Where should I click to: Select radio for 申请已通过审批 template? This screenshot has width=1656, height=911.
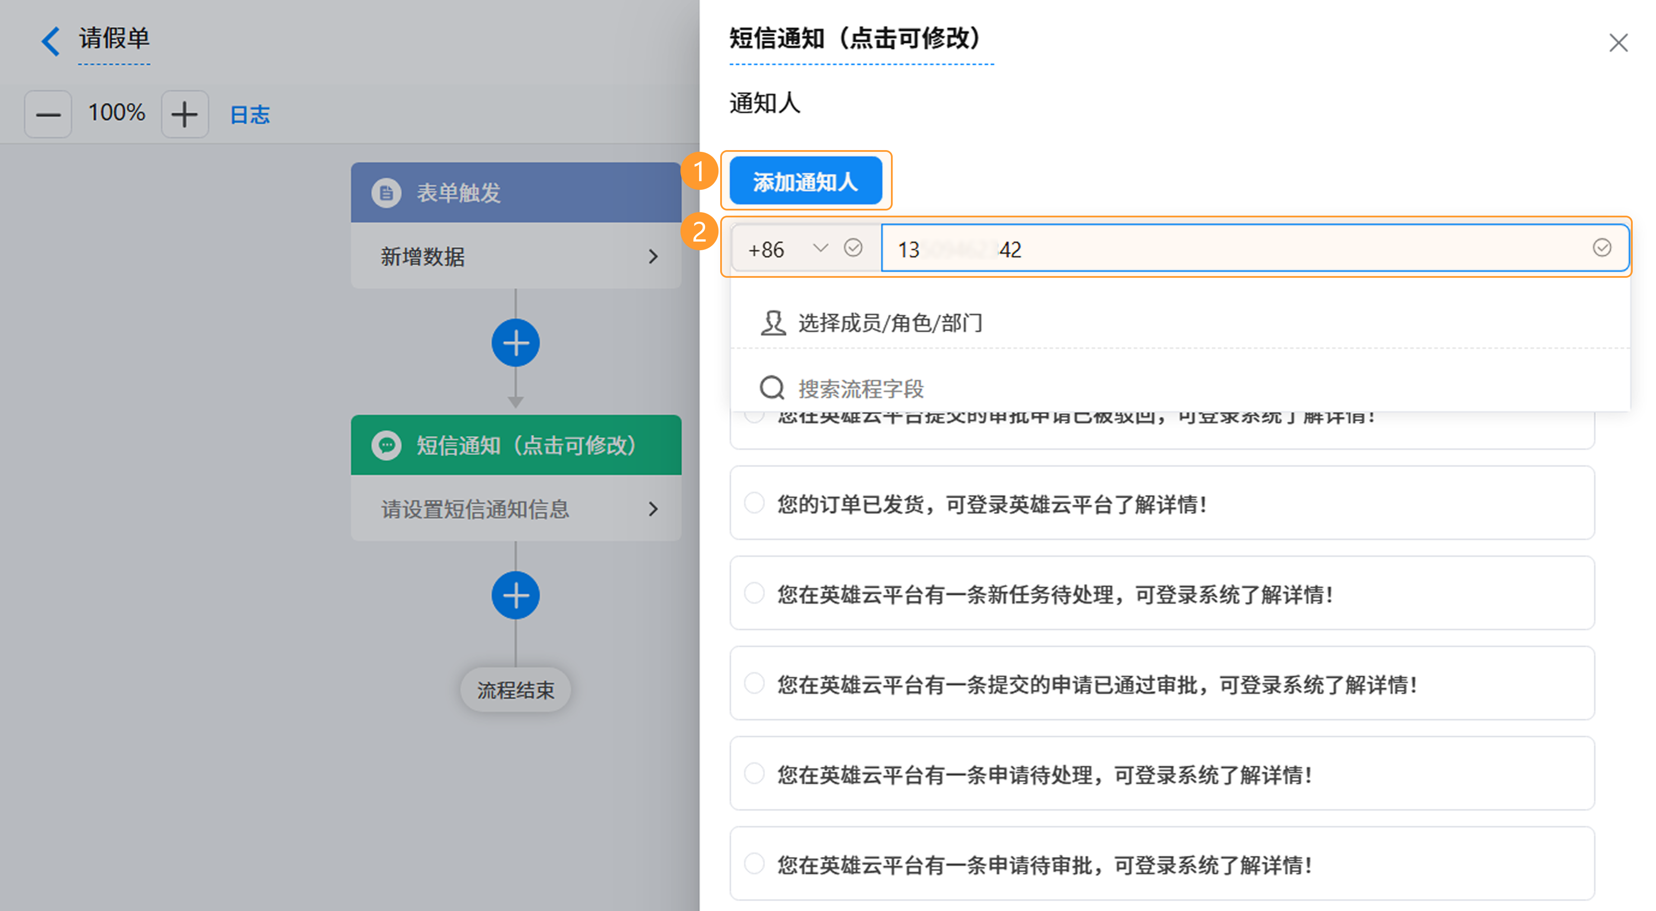(754, 683)
